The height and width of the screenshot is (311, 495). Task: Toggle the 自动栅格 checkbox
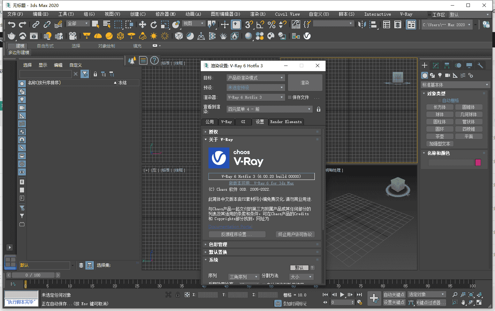(440, 100)
